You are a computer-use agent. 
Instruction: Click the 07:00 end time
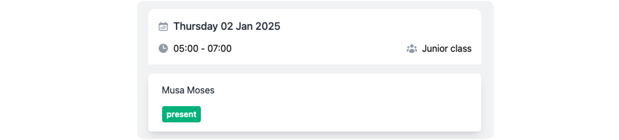pos(220,49)
